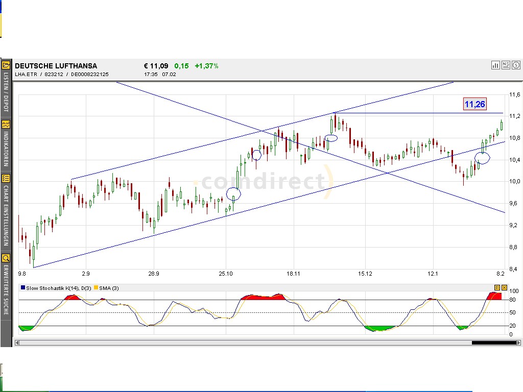
Task: Open the LISTEN / DEPOT sidebar tab
Action: click(6, 92)
